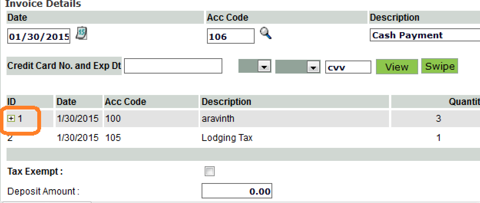This screenshot has width=480, height=203.
Task: Click the magnifier Acc Code lookup icon
Action: [266, 33]
